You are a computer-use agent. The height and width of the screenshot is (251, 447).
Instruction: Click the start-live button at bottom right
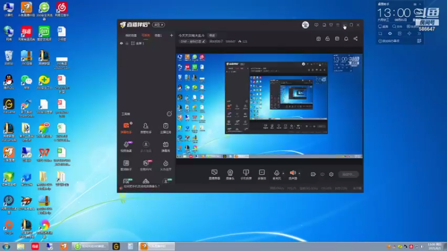point(348,174)
